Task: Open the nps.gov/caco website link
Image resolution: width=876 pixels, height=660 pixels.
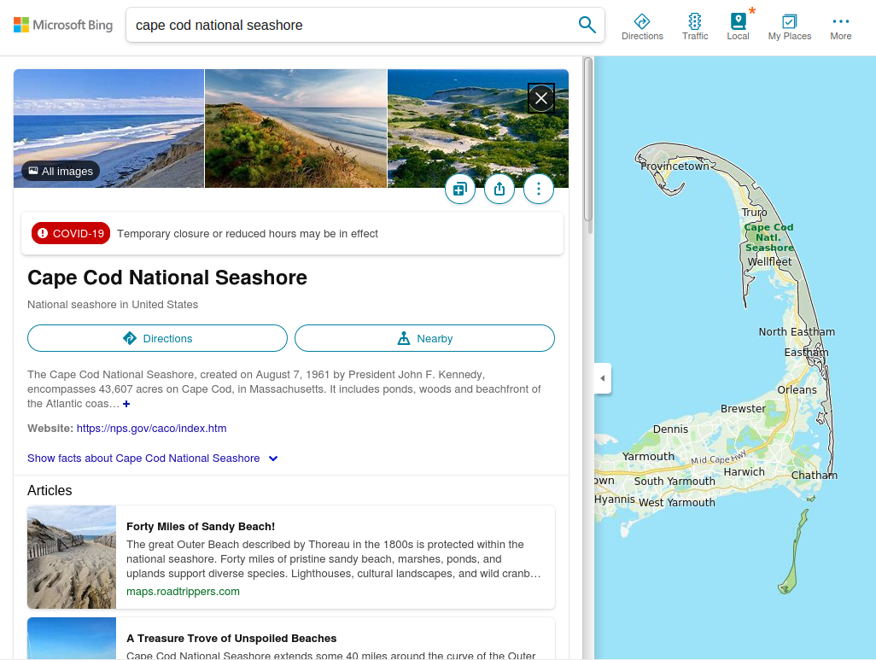Action: click(x=151, y=428)
